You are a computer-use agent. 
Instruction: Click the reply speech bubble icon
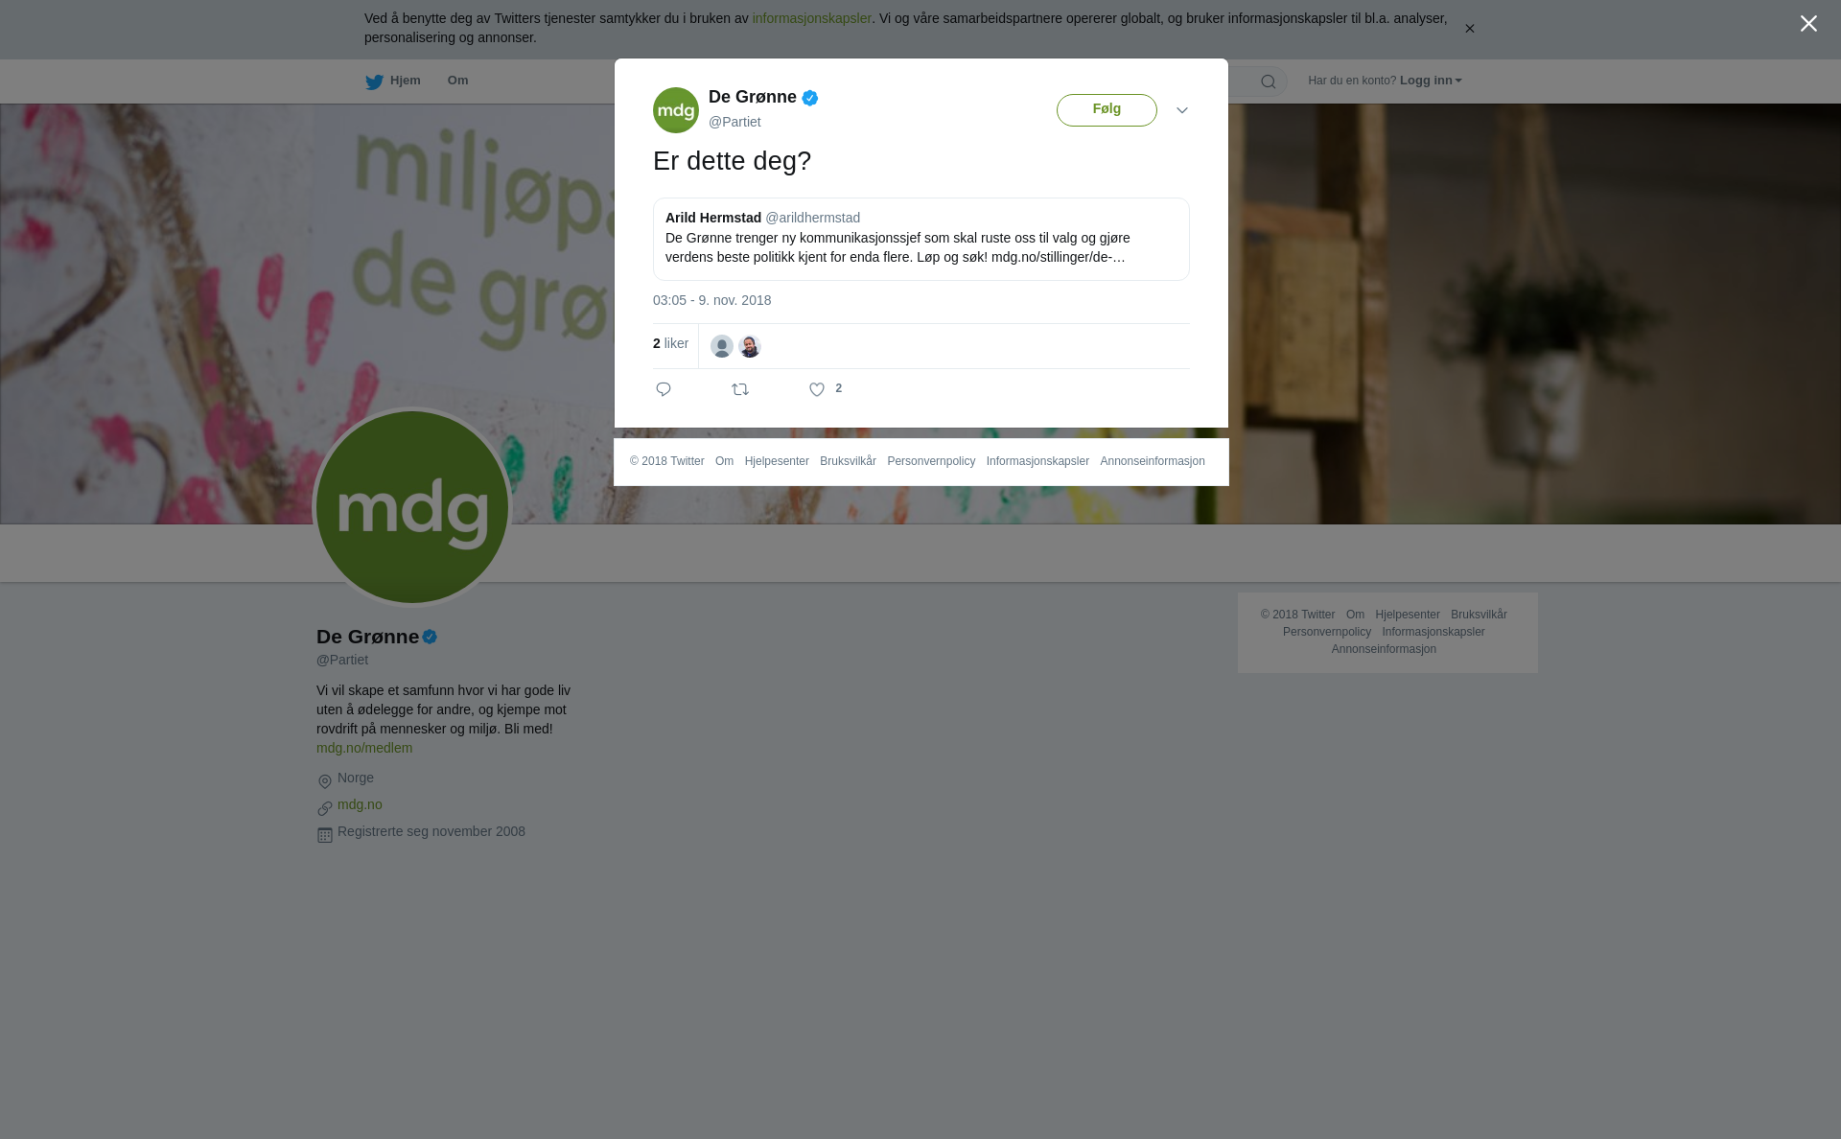point(664,389)
